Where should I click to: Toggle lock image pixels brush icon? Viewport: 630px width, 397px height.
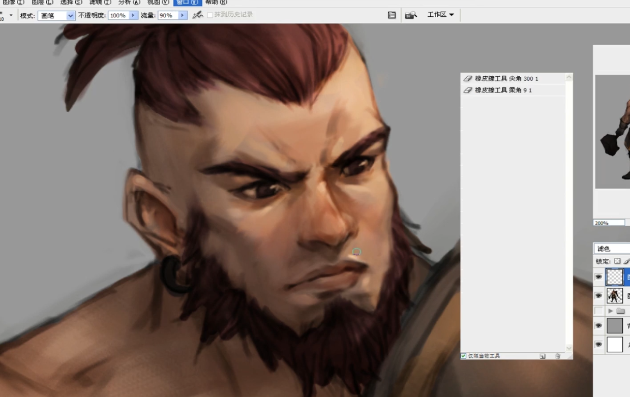click(626, 261)
